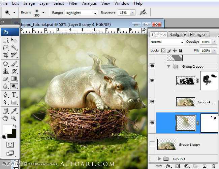219x169 pixels.
Task: Open the Exposure slider arrow
Action: pos(132,12)
